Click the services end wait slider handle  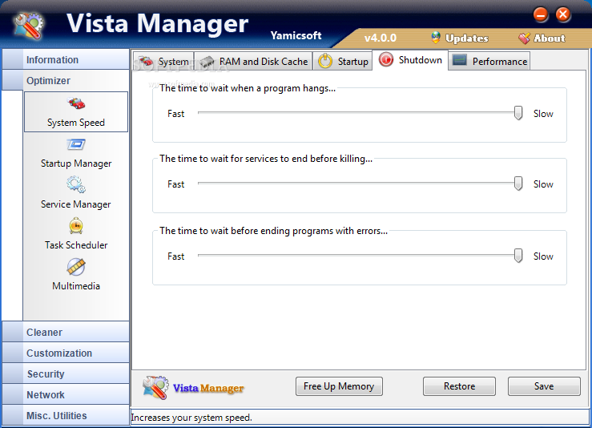tap(518, 184)
